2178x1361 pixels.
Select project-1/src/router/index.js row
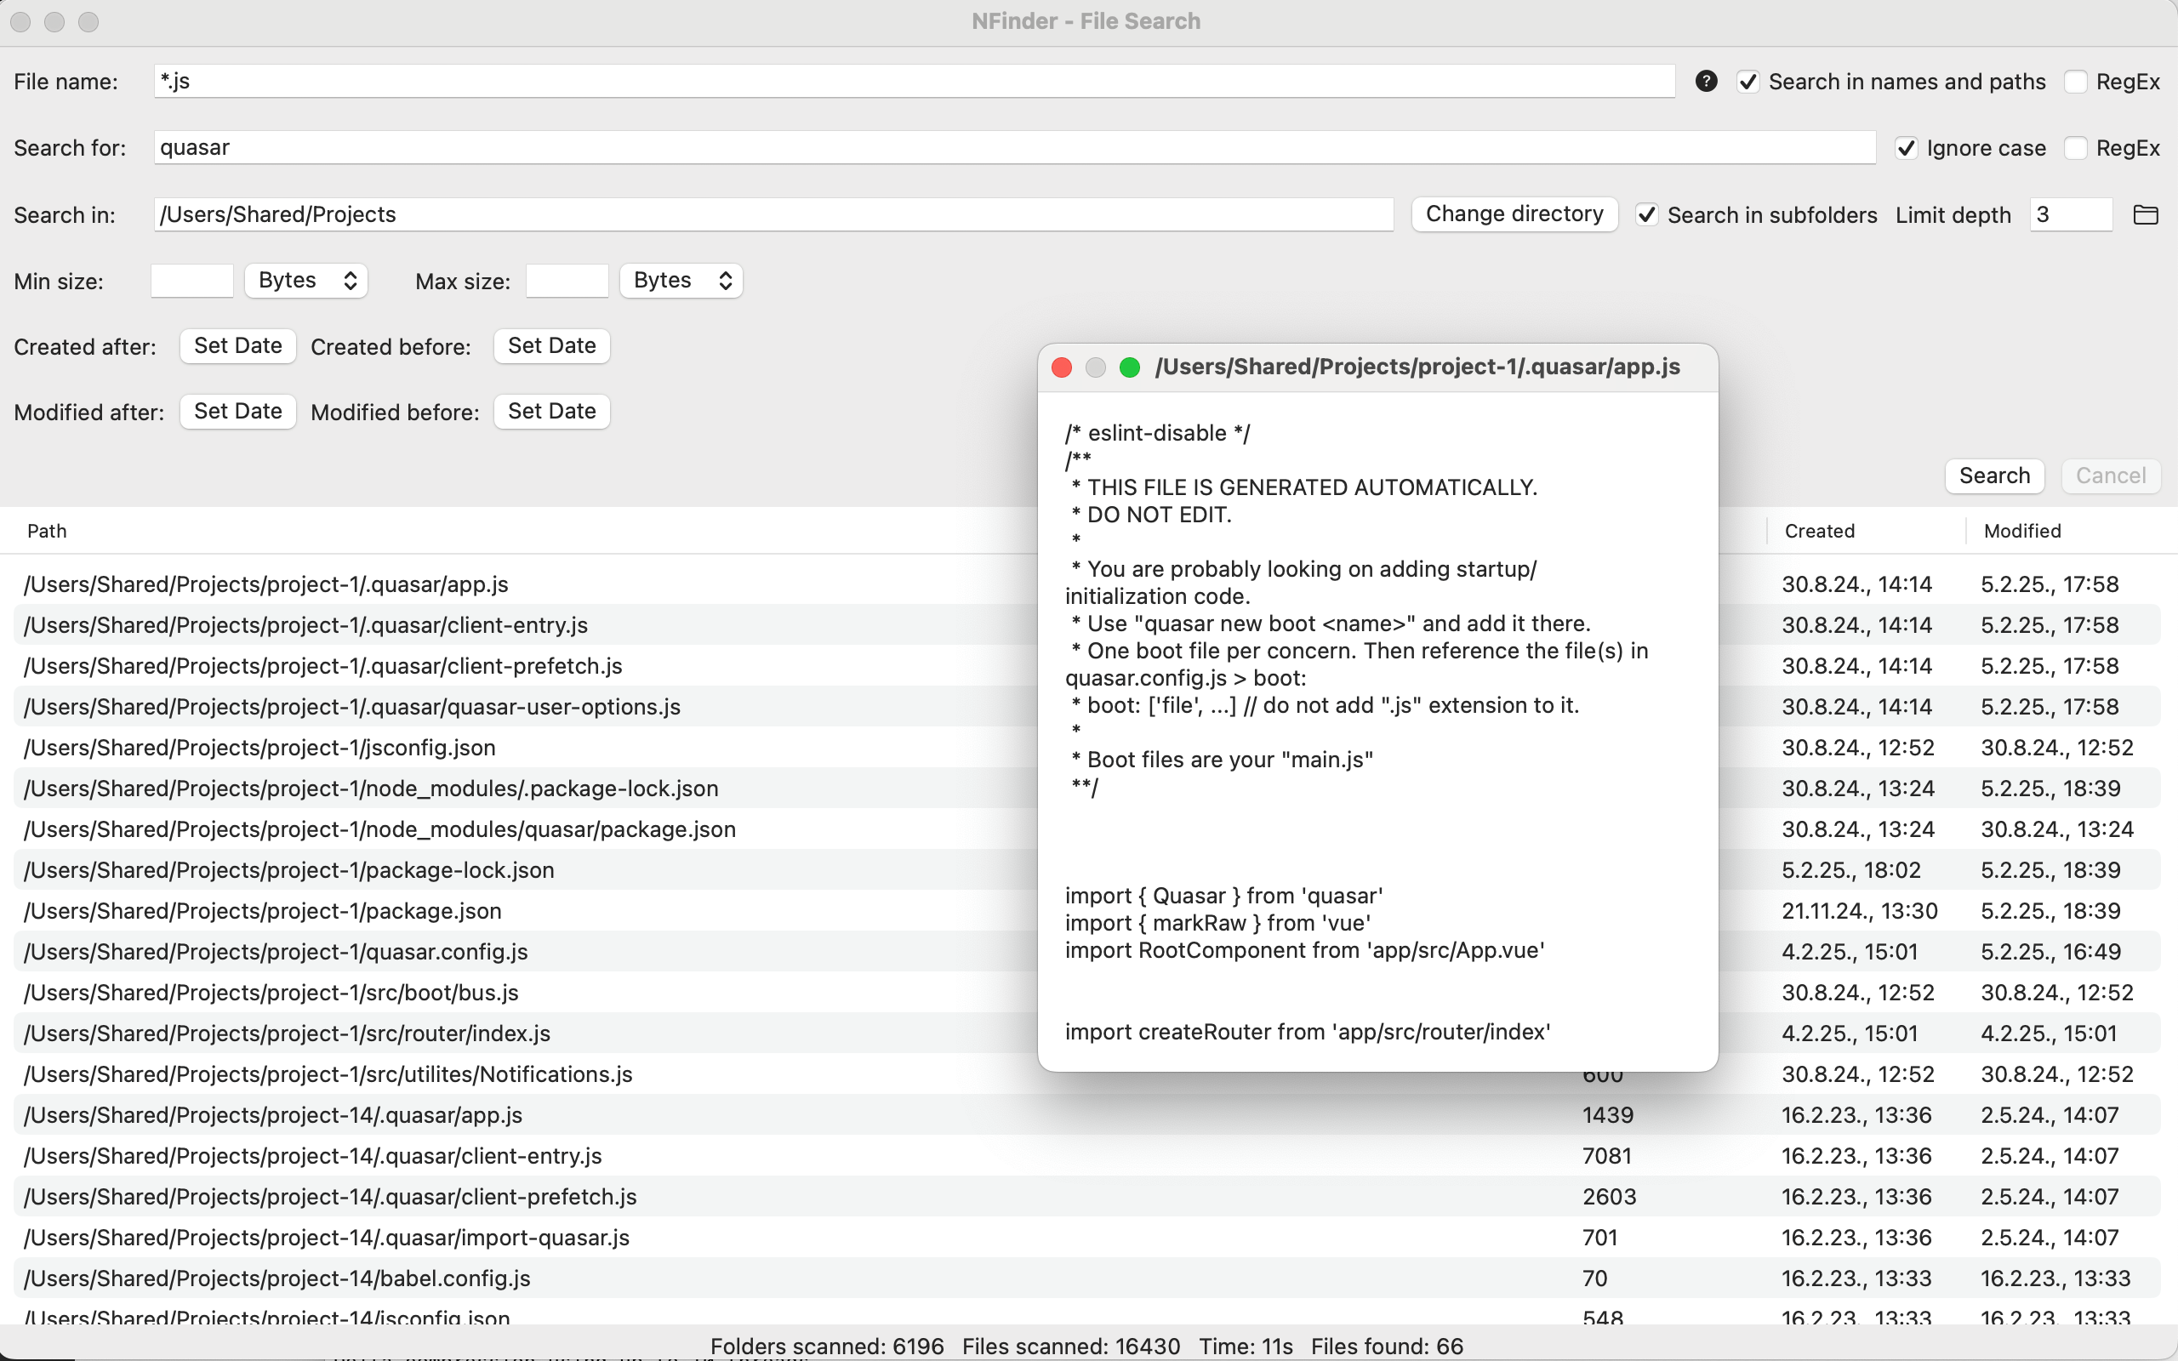[x=1087, y=1034]
